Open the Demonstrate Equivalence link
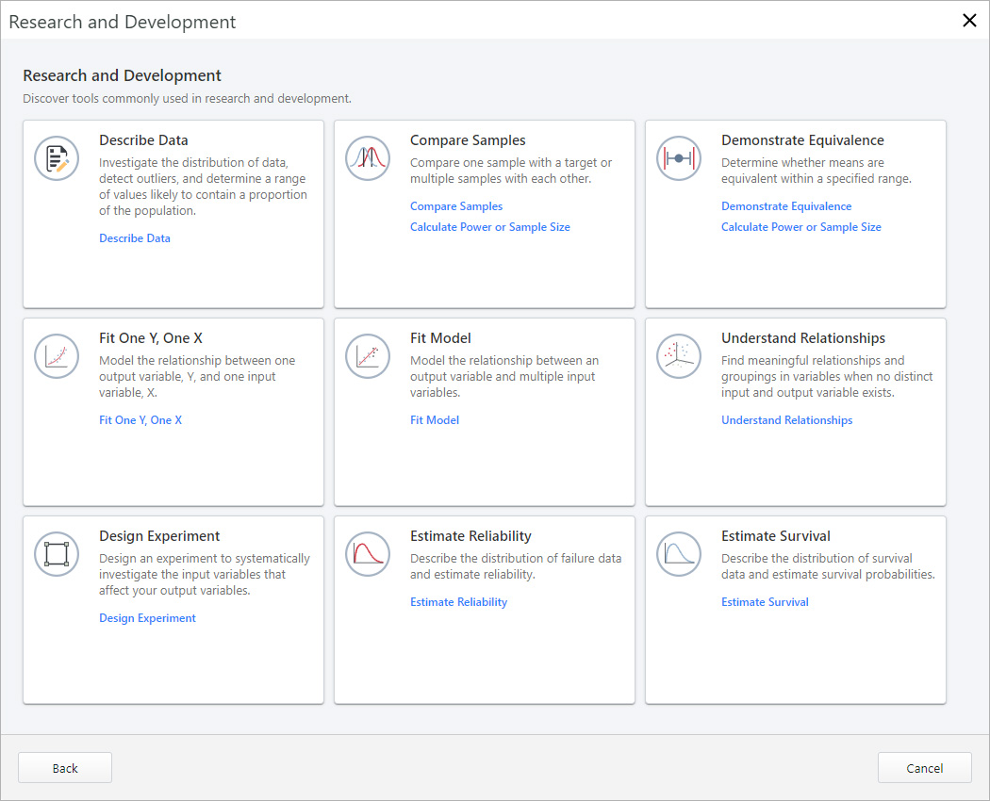 [786, 205]
